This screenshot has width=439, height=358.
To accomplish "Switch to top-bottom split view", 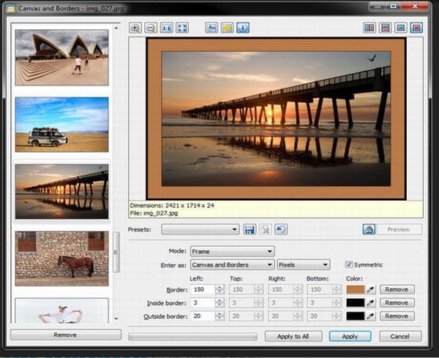I will coord(386,28).
